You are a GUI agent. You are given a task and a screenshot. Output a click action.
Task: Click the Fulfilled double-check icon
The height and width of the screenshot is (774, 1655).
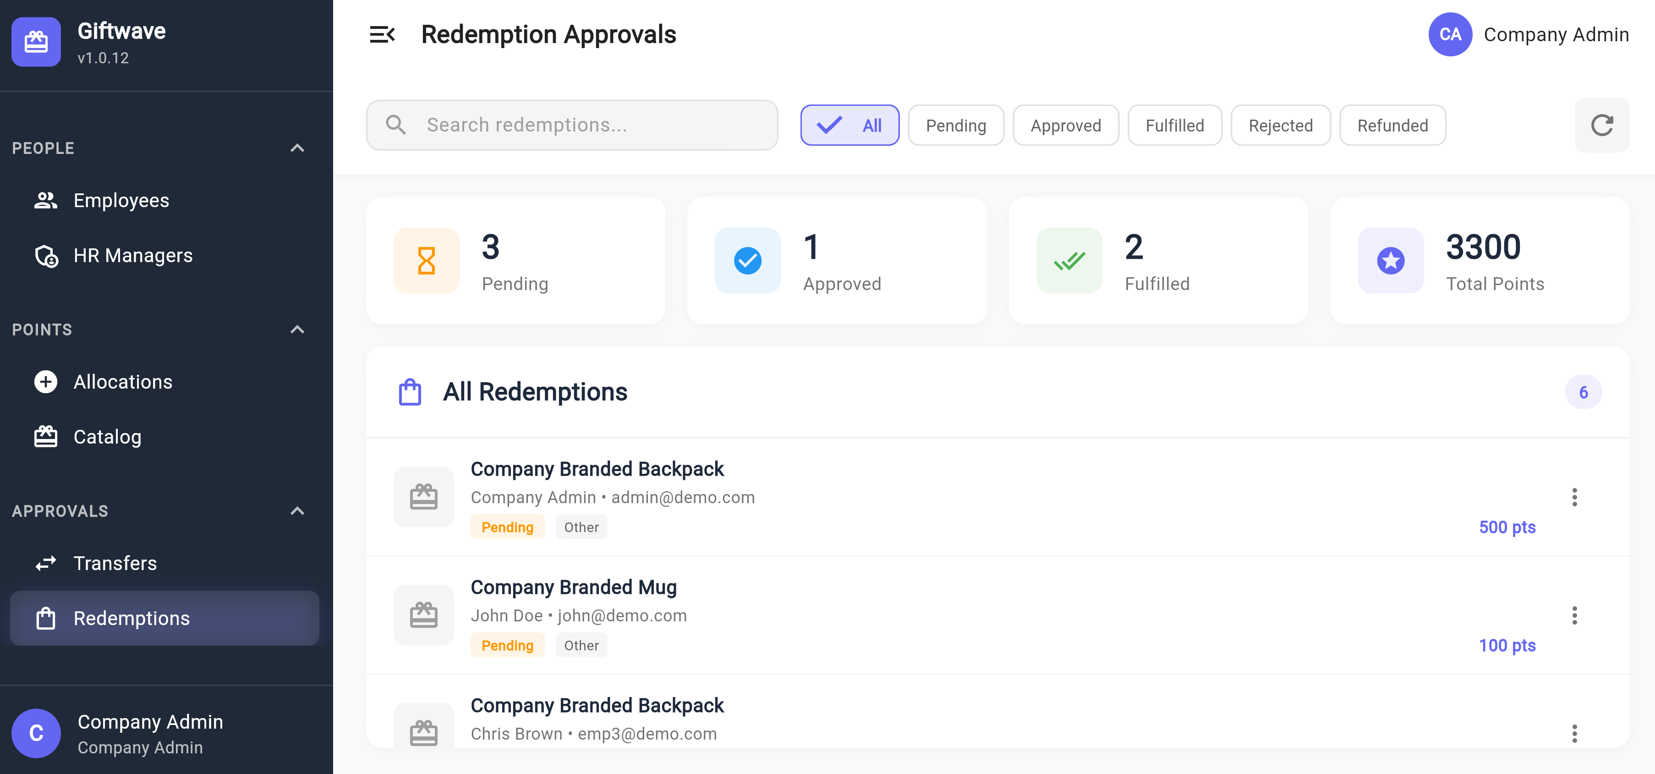[x=1069, y=261]
